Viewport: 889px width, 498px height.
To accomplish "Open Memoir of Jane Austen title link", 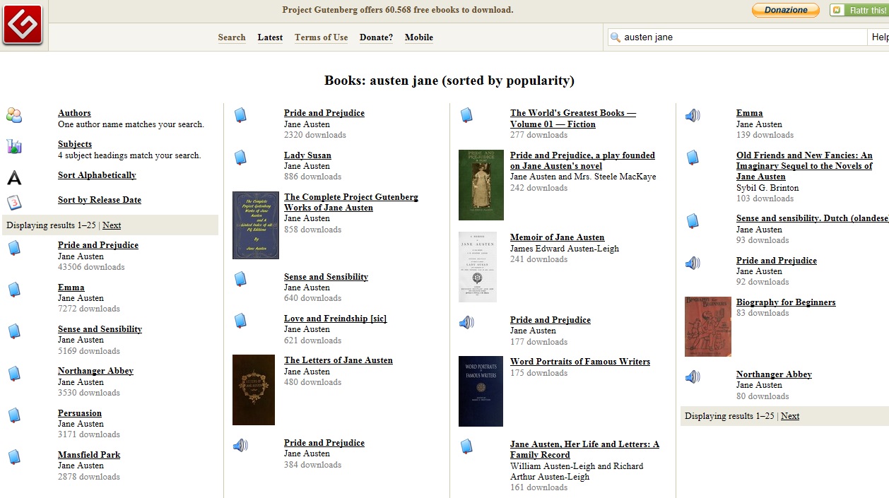I will pos(558,237).
